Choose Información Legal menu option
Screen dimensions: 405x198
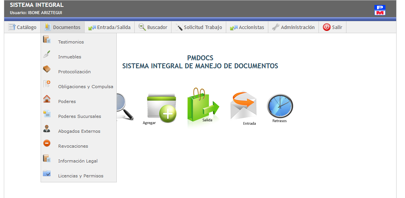[x=78, y=161]
